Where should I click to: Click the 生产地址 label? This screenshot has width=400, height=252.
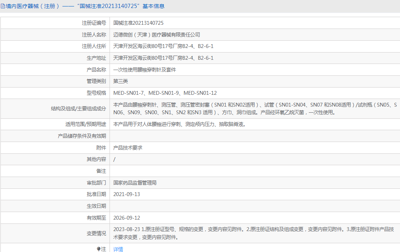tap(96, 58)
